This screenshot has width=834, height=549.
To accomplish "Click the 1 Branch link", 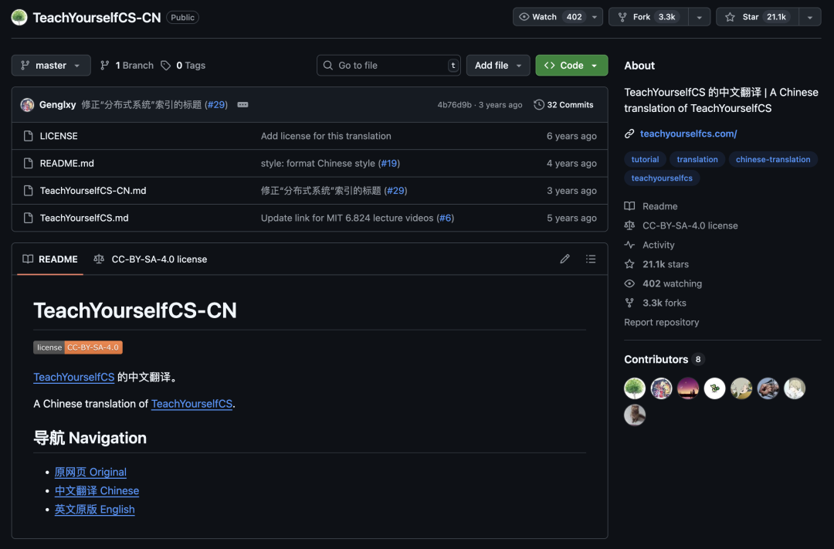I will click(127, 66).
